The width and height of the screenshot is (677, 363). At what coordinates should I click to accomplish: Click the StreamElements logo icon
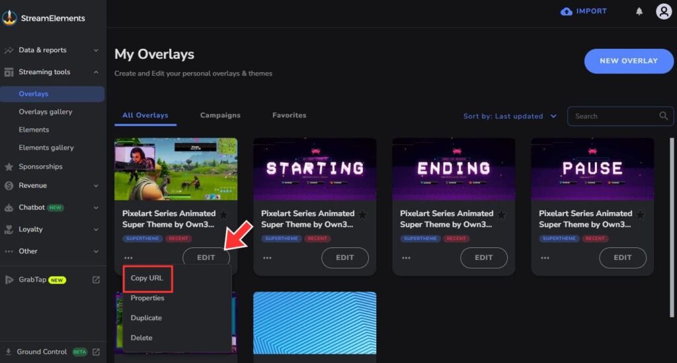9,18
